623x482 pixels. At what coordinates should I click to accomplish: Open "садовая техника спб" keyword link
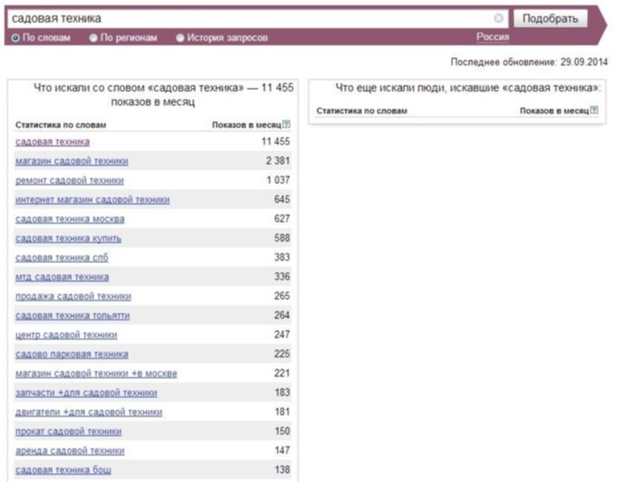[62, 257]
